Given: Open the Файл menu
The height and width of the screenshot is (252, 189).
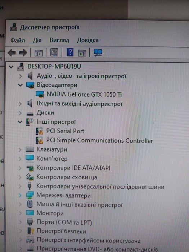Looking at the screenshot, I should [x=18, y=40].
